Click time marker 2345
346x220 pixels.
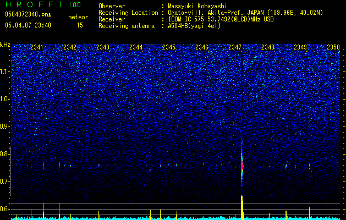pos(169,47)
